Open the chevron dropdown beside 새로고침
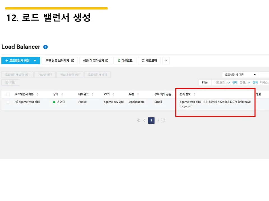 166,61
